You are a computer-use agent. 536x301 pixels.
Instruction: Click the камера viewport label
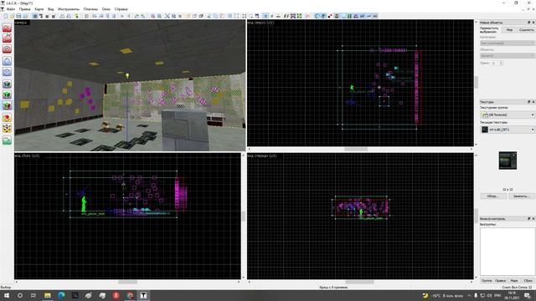(x=21, y=23)
